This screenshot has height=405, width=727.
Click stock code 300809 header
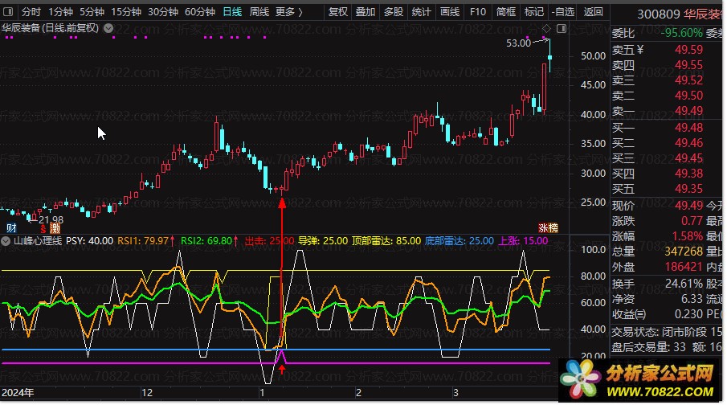(x=659, y=14)
